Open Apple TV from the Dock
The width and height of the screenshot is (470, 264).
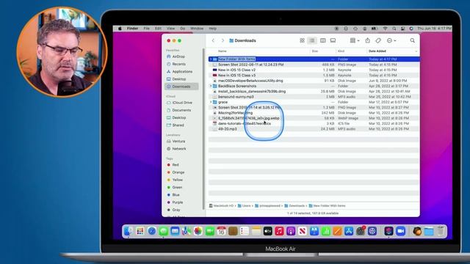pyautogui.click(x=267, y=231)
